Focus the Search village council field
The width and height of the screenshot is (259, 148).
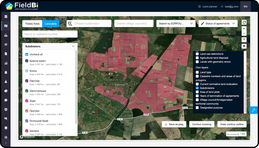click(134, 24)
